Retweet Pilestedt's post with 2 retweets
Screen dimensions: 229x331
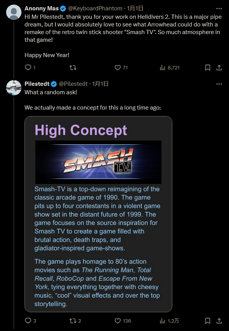point(73,321)
